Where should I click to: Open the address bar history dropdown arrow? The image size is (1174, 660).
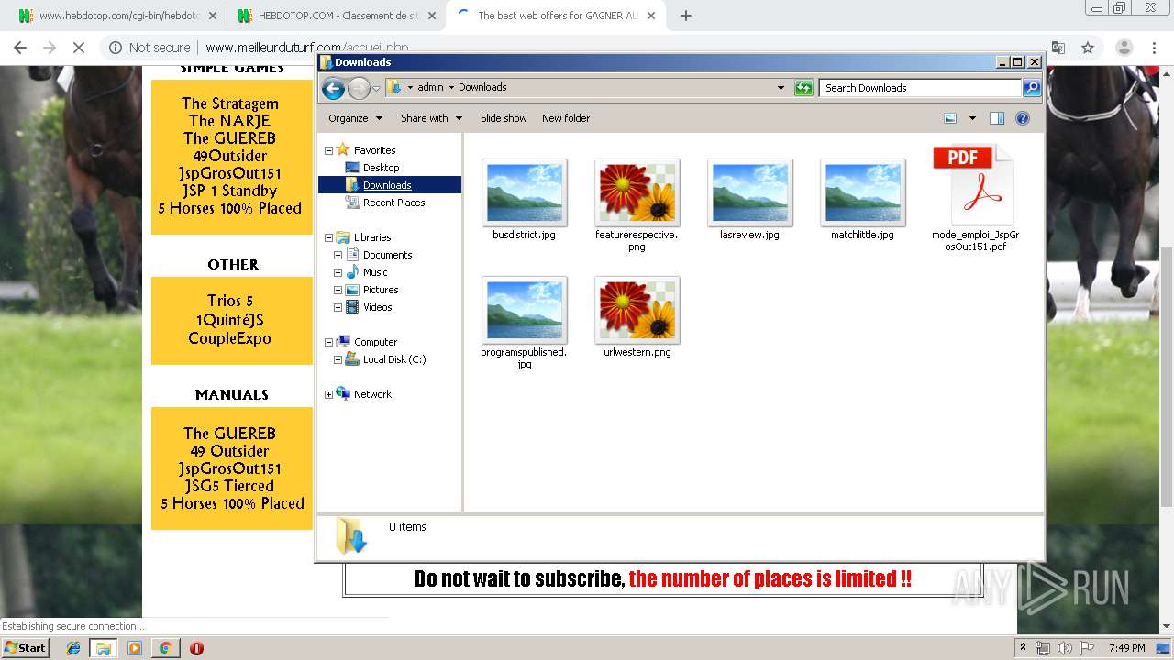[781, 88]
